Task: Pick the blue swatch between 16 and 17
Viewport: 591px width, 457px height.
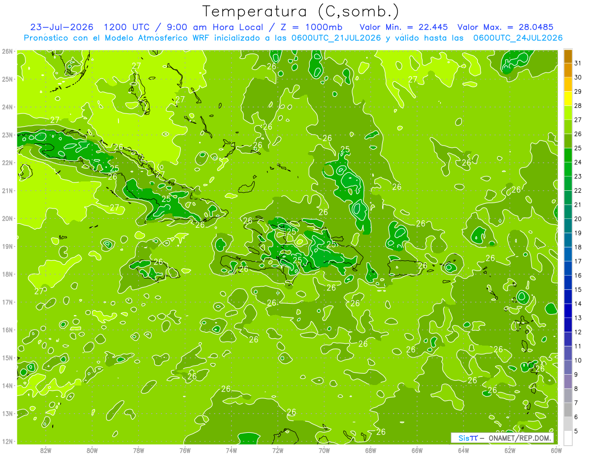Action: [x=567, y=268]
